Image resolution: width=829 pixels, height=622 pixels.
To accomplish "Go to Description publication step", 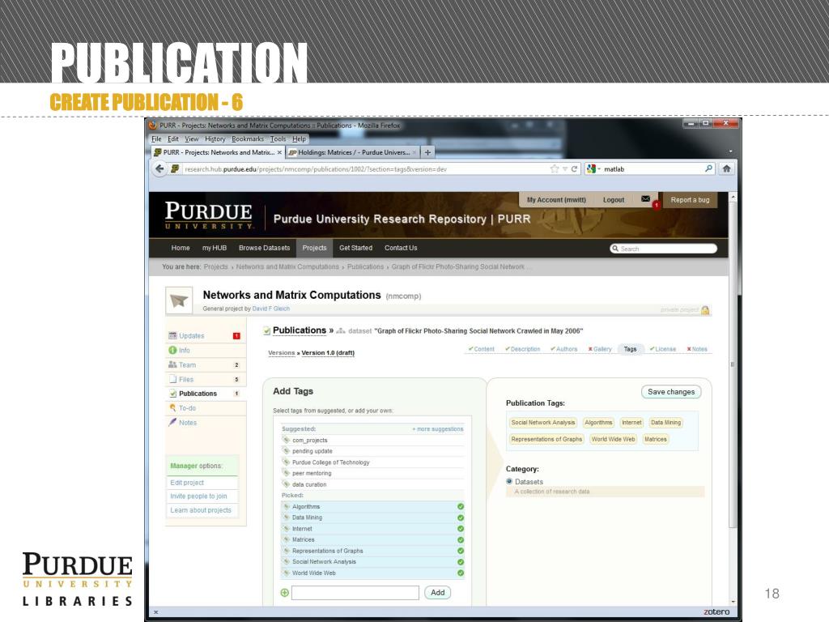I will 522,349.
